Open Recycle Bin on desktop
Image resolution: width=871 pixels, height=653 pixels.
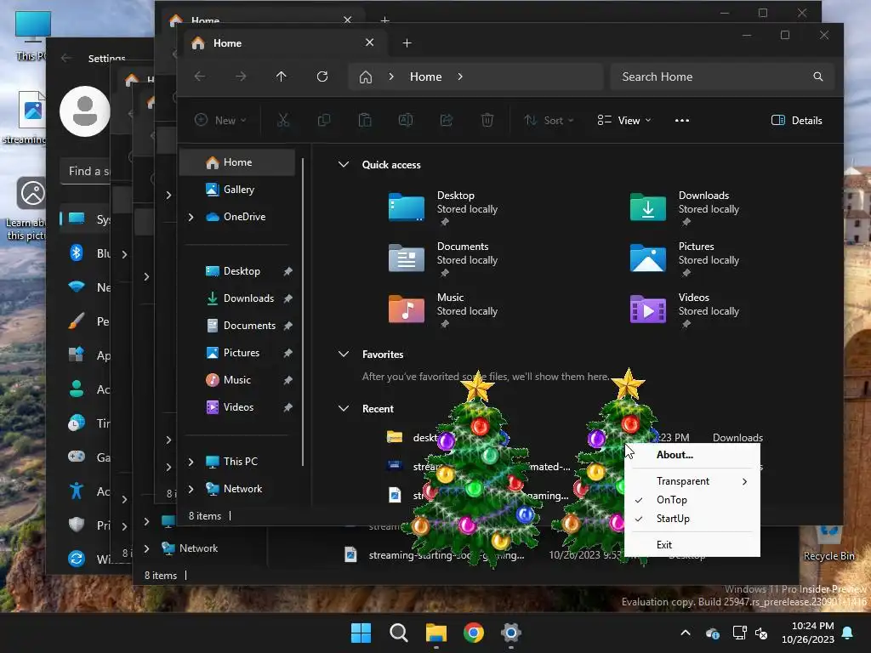(x=828, y=544)
